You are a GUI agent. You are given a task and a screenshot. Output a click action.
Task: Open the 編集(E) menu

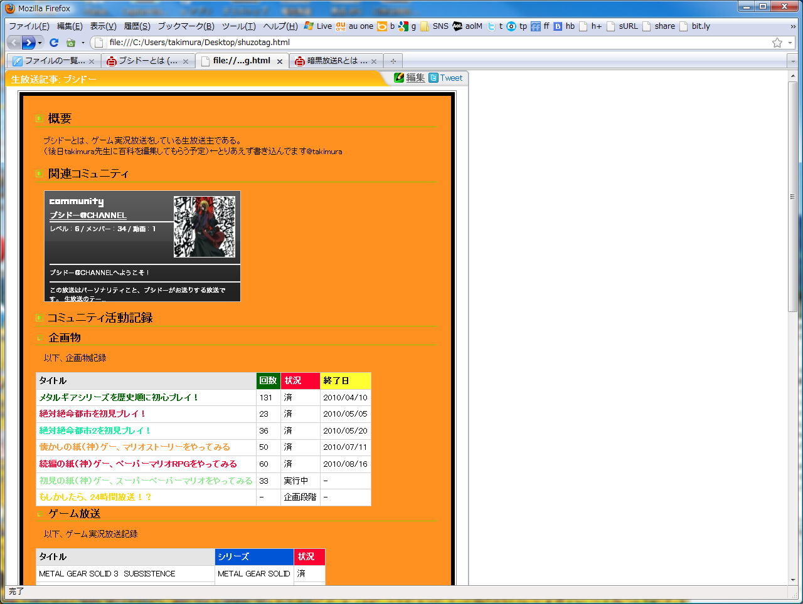70,26
